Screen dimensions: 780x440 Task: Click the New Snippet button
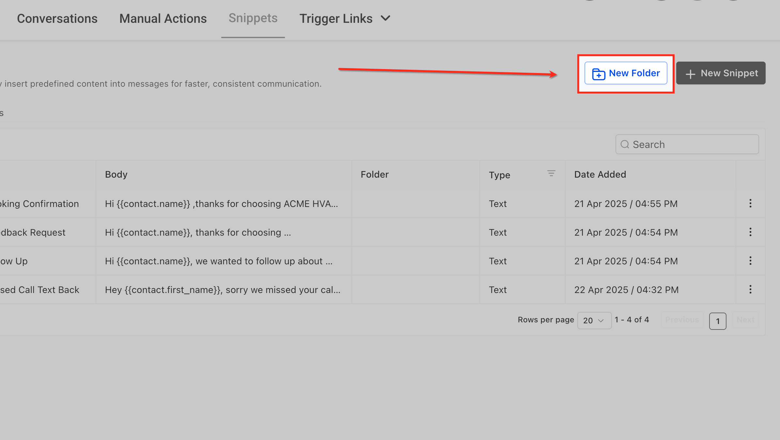pos(721,73)
